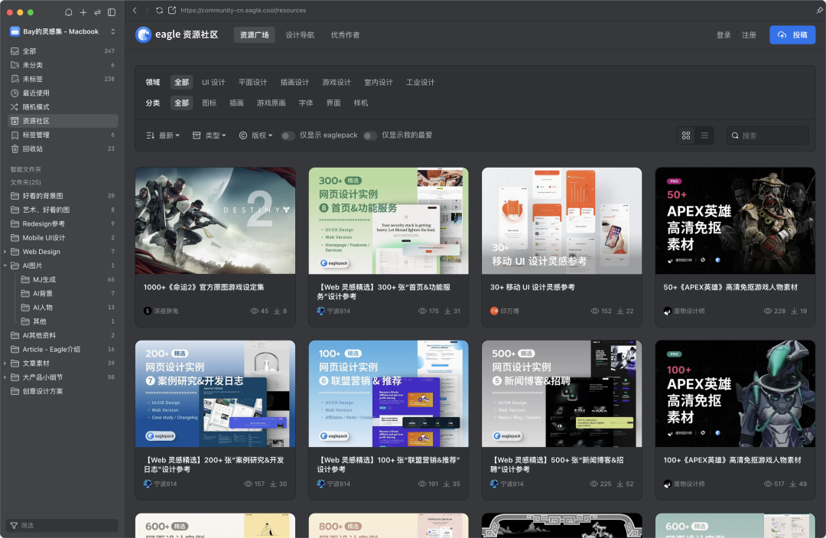
Task: Filter field by UI 设计
Action: [x=213, y=82]
